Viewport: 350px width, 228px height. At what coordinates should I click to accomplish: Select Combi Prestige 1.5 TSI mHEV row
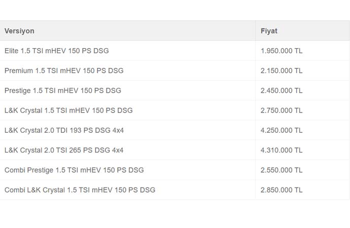coord(174,170)
